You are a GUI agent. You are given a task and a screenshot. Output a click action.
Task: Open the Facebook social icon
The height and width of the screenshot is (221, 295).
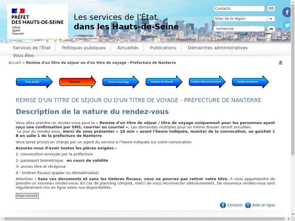(287, 12)
